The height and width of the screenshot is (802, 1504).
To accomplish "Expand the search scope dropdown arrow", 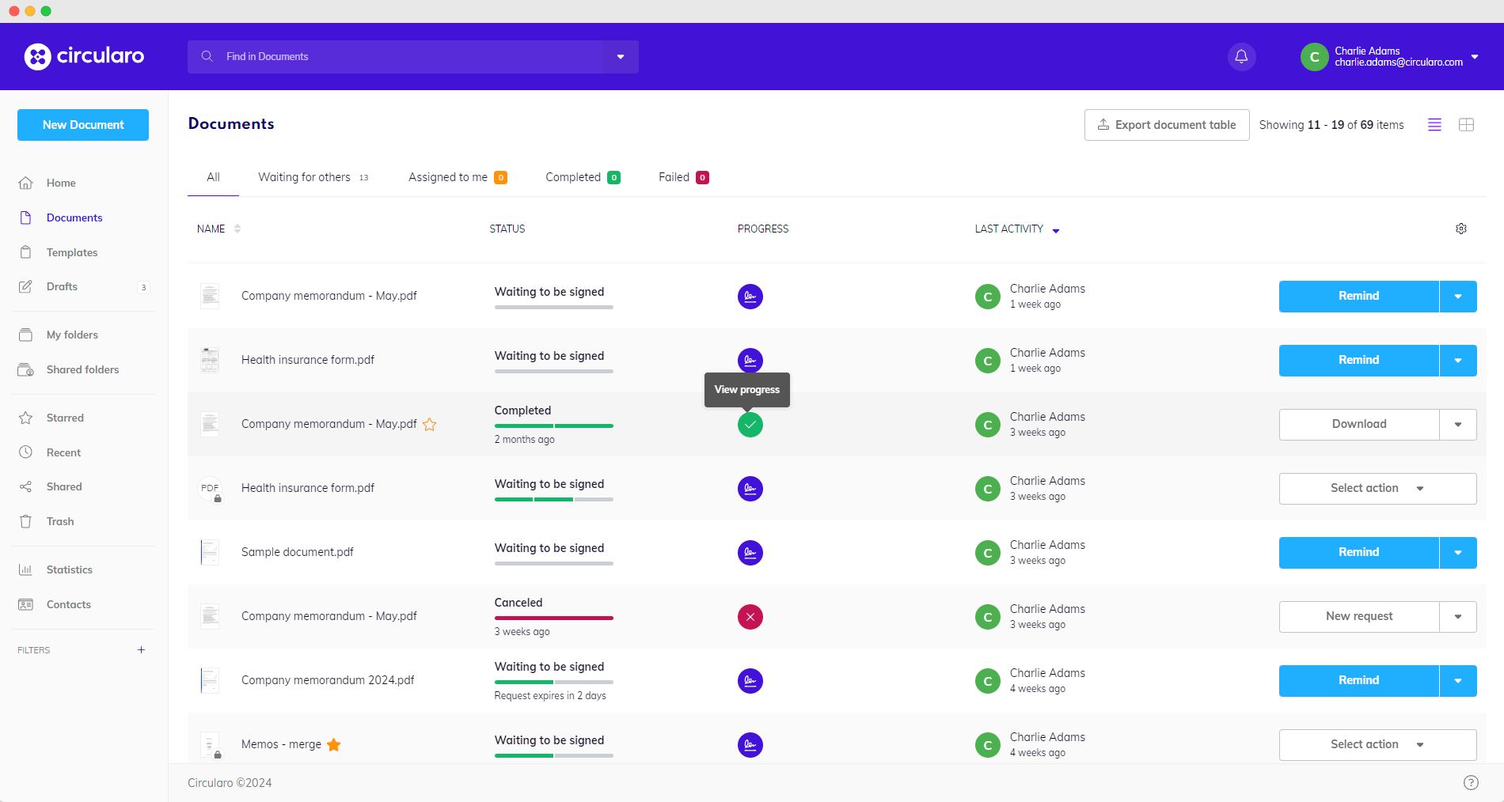I will (x=621, y=57).
